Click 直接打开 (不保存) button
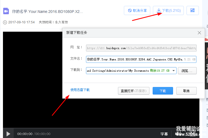 tap(134, 91)
